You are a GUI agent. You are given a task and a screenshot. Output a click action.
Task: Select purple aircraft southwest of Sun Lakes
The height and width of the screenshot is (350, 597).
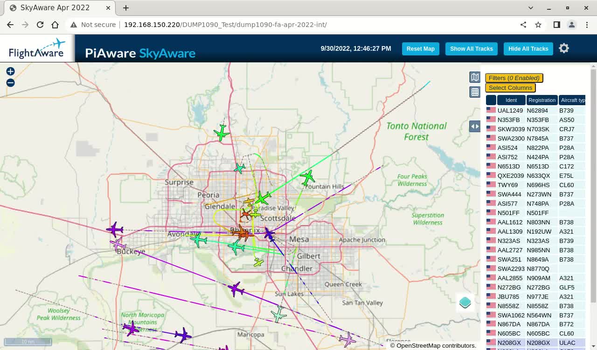(x=236, y=289)
